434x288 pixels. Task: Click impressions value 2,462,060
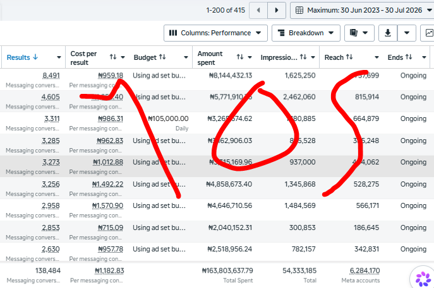299,97
